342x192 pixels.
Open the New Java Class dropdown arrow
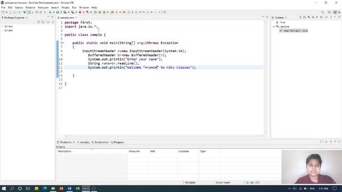click(107, 12)
